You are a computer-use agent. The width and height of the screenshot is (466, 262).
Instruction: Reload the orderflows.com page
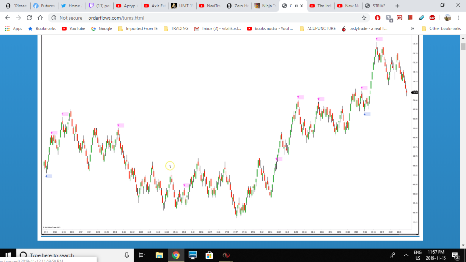(29, 18)
